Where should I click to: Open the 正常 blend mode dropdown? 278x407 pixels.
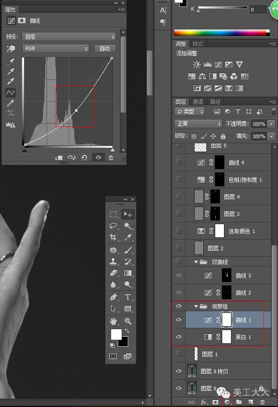(x=199, y=124)
